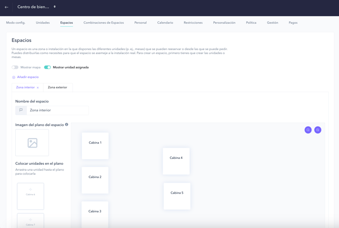Click the Nombre del espacio input field
Screen dimensions: 339x228
pos(58,110)
